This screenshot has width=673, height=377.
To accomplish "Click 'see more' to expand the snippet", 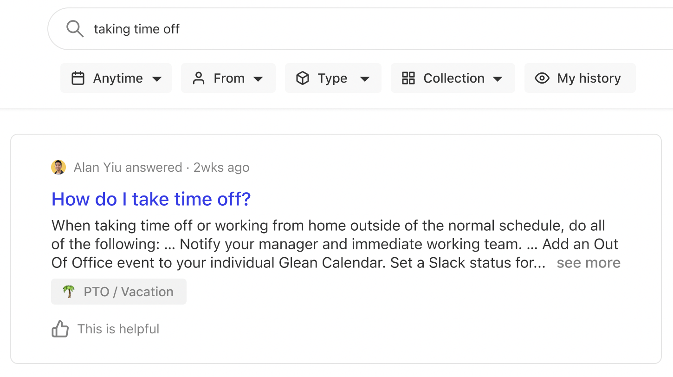I will [588, 263].
